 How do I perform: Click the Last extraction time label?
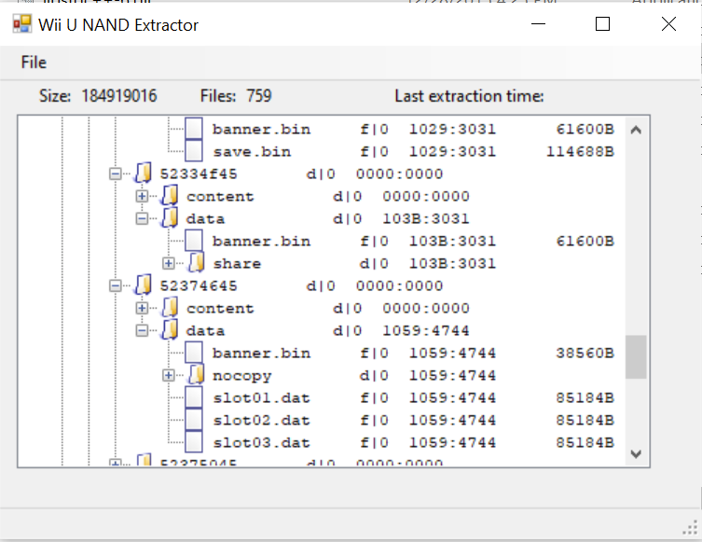point(469,96)
